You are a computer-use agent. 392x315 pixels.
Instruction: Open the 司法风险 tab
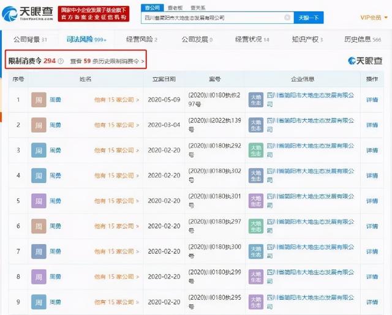86,39
